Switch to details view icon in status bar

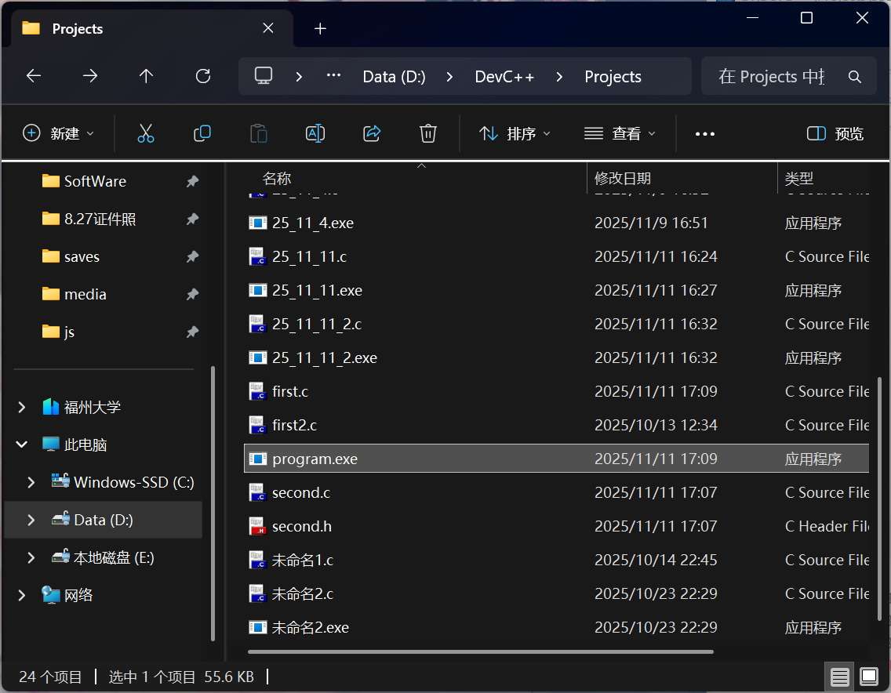840,677
